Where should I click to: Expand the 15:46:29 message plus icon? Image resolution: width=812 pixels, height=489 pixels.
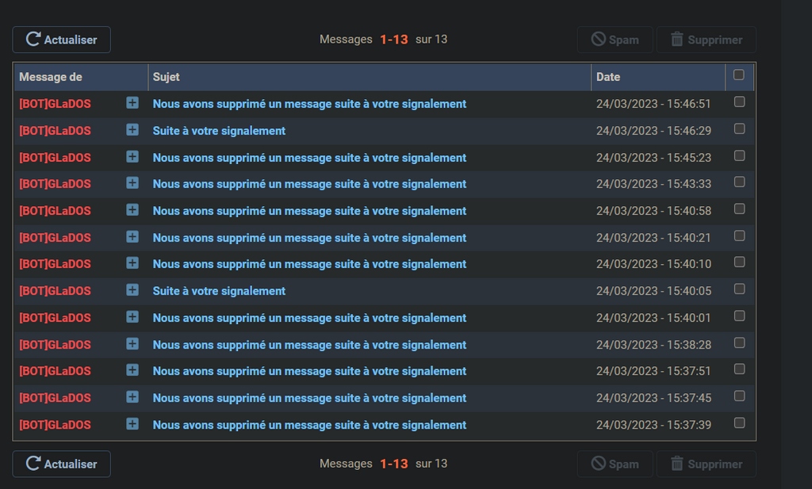132,130
